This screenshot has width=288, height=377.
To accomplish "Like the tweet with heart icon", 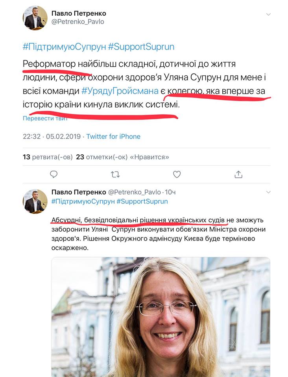I will (x=177, y=174).
